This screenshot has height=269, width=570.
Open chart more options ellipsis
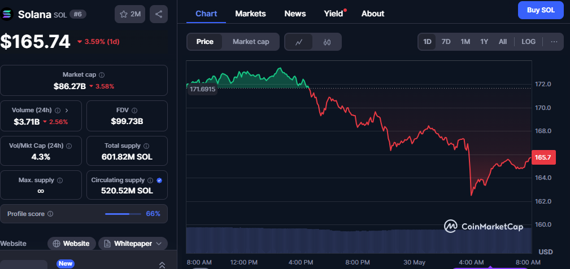coord(554,42)
